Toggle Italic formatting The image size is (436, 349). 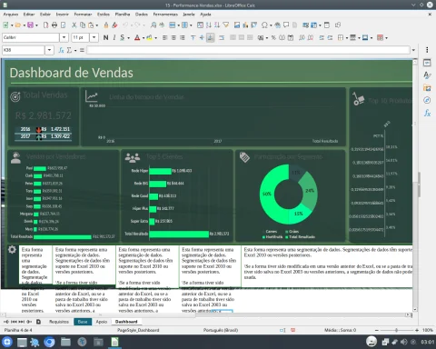114,37
